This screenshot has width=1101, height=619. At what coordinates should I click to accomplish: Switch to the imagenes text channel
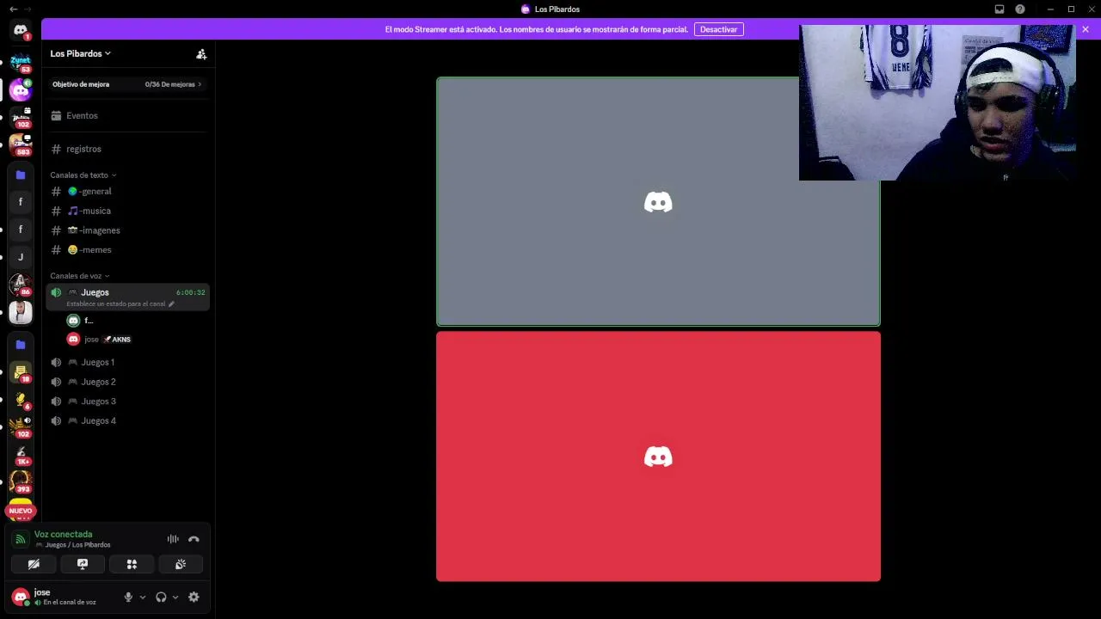pos(127,230)
